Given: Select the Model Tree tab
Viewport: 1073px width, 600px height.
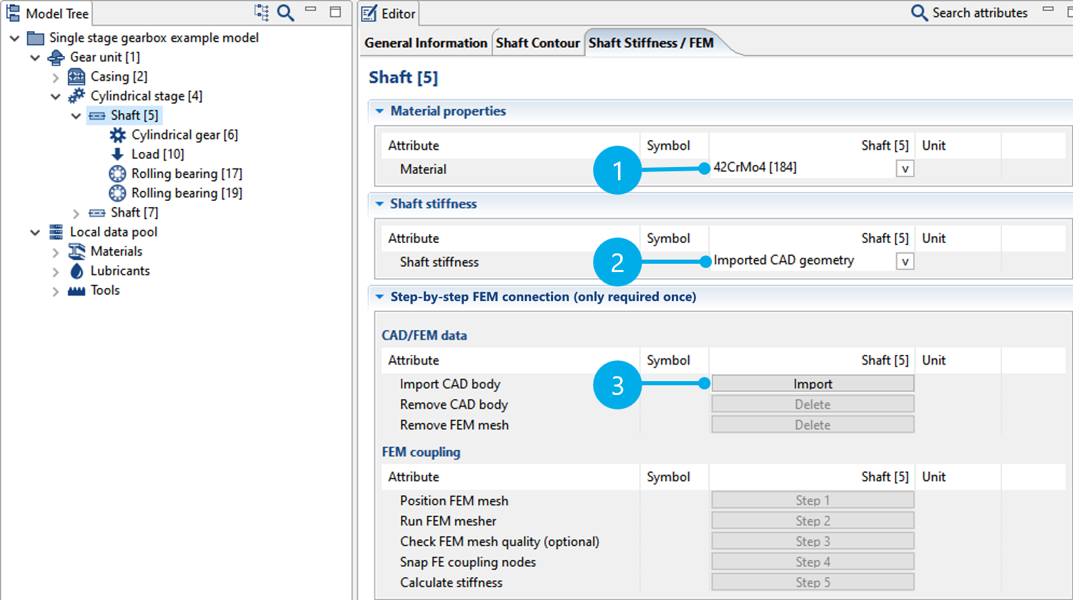Looking at the screenshot, I should 48,13.
